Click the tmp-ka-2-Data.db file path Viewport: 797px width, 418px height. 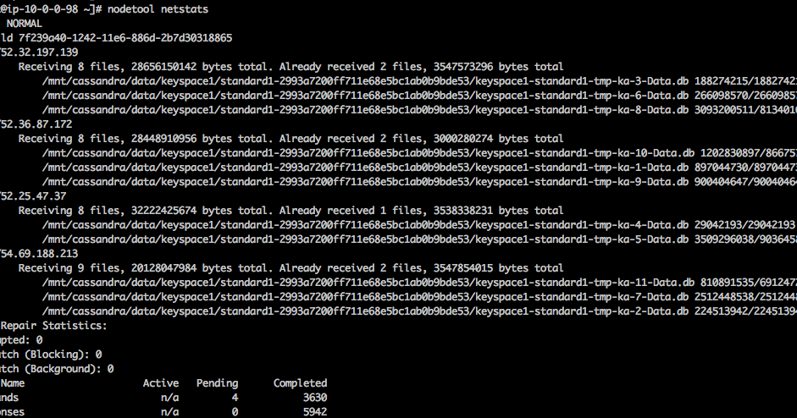click(x=365, y=311)
